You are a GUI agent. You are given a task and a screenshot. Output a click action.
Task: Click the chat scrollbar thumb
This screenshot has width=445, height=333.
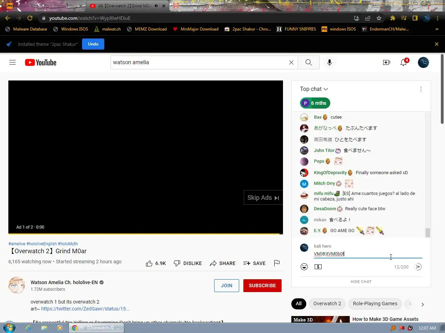click(428, 233)
